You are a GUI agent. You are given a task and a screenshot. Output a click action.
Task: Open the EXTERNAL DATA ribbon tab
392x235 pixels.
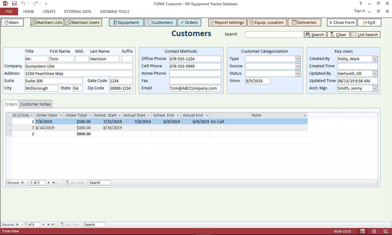(78, 12)
